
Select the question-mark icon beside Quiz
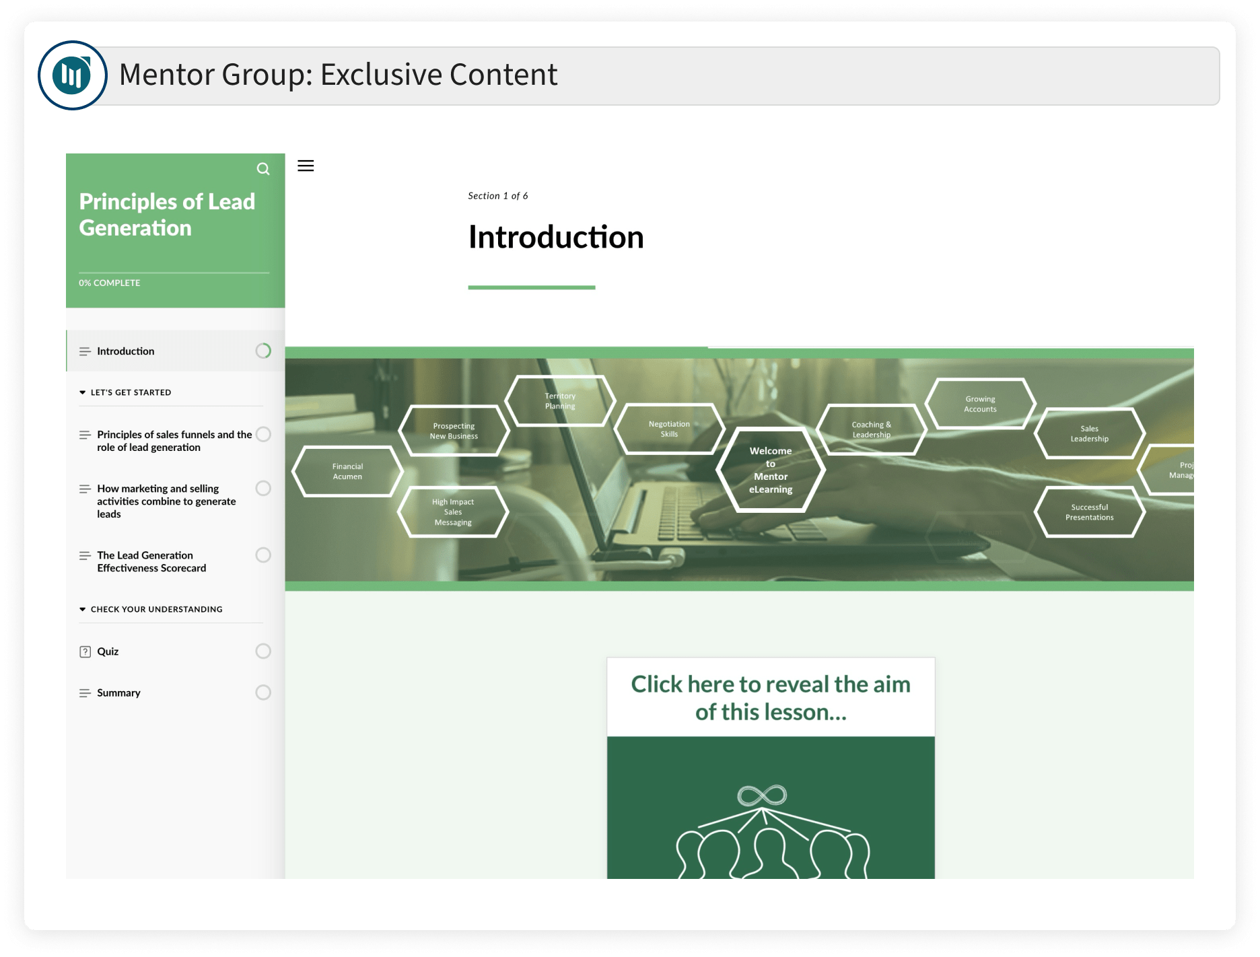coord(85,651)
